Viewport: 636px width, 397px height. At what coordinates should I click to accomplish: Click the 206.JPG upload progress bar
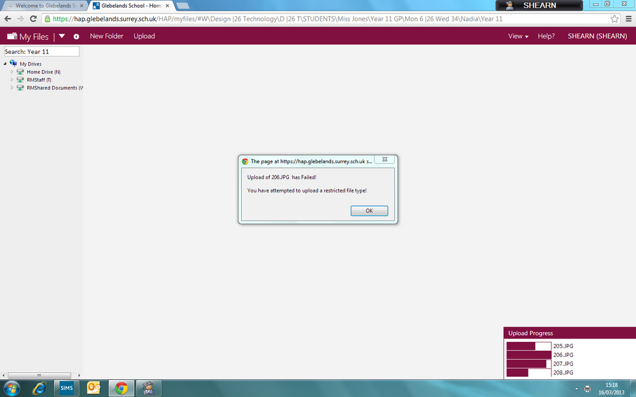pyautogui.click(x=529, y=355)
